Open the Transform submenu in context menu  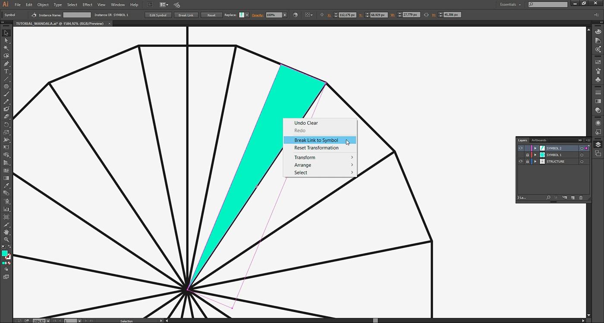[319, 157]
